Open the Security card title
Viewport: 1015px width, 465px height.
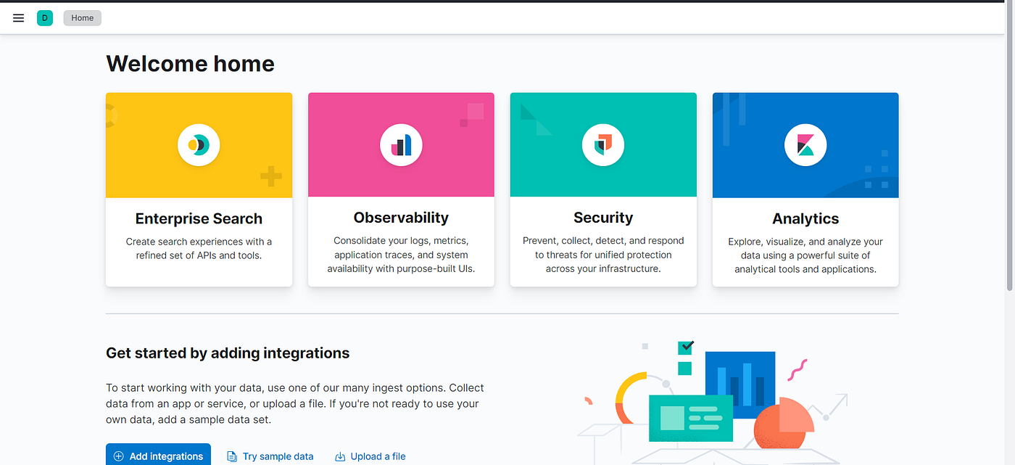[x=603, y=218]
